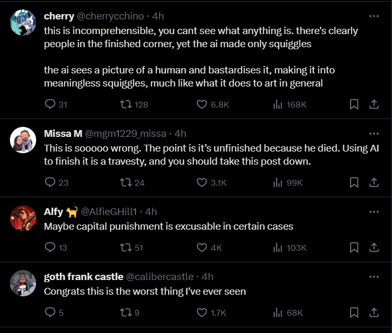Expand more menu on Alfy's tweet
Viewport: 392px width, 333px height.
pos(374,212)
